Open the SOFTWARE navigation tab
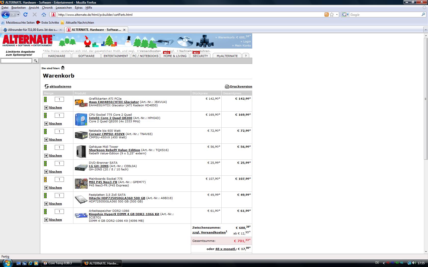 pos(86,56)
